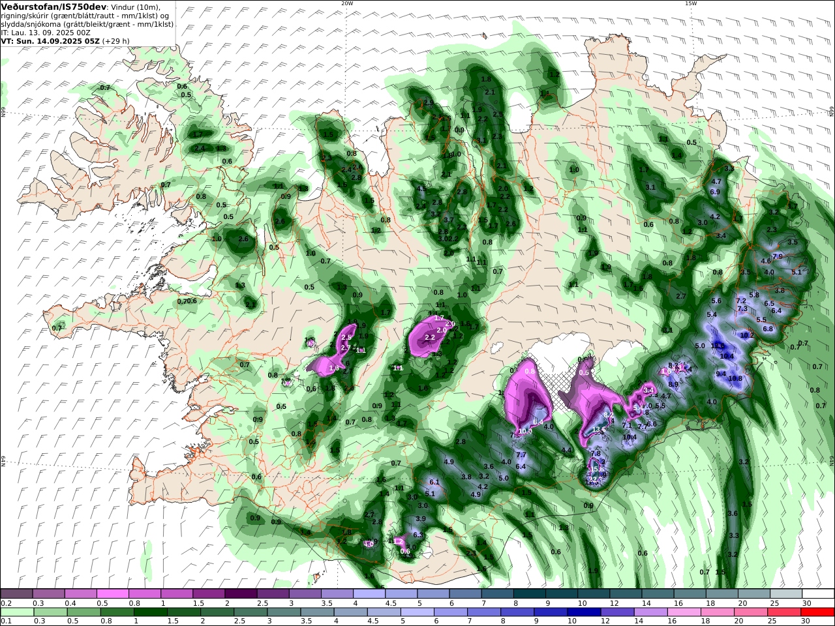Click the 0.2 label in upper legend row
The image size is (835, 626).
5,603
